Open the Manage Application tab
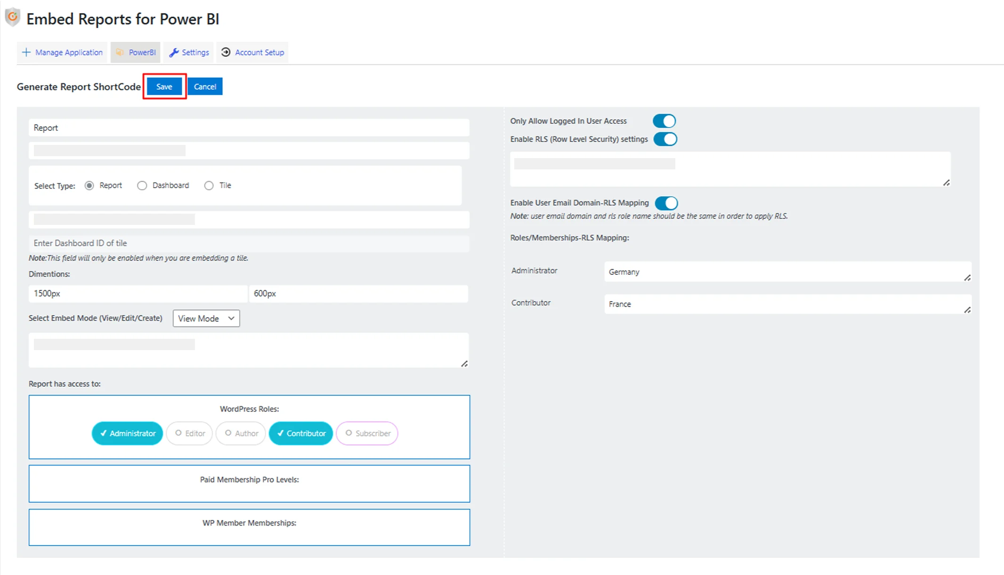 tap(62, 52)
